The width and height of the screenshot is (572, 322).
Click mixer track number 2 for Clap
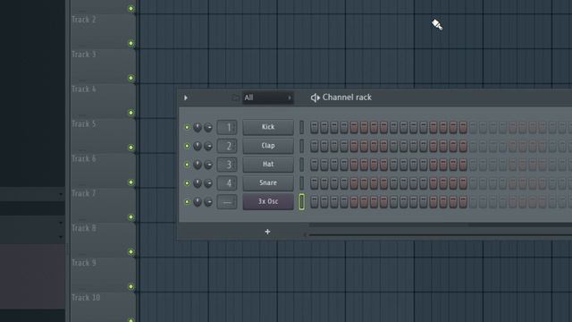tap(227, 146)
